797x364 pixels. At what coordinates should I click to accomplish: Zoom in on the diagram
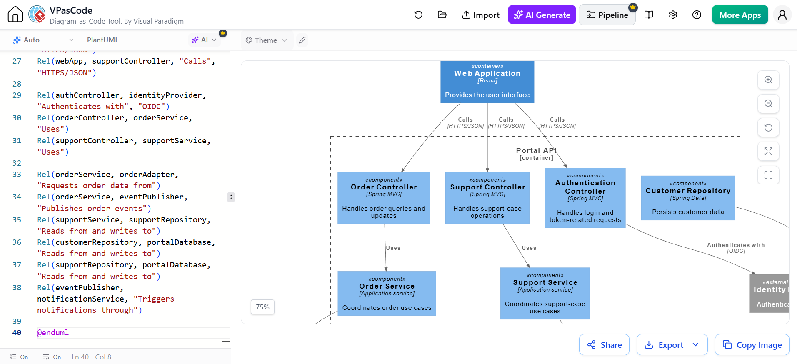click(x=768, y=80)
